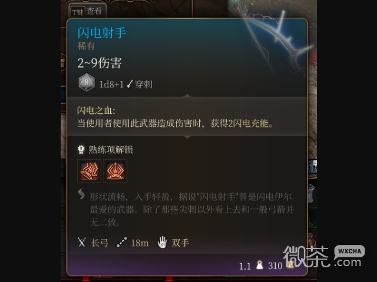The height and width of the screenshot is (282, 377).
Task: Click the 双手 two-handed label
Action: pos(180,243)
